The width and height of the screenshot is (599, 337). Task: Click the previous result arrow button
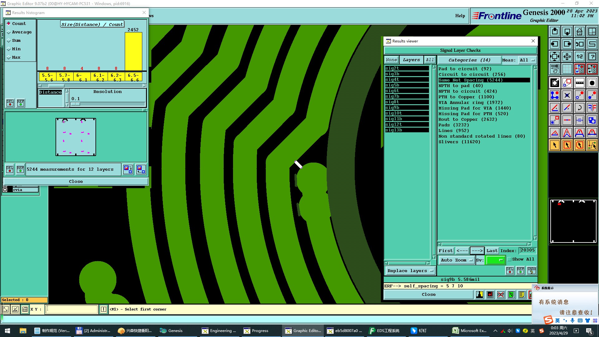[x=462, y=251]
